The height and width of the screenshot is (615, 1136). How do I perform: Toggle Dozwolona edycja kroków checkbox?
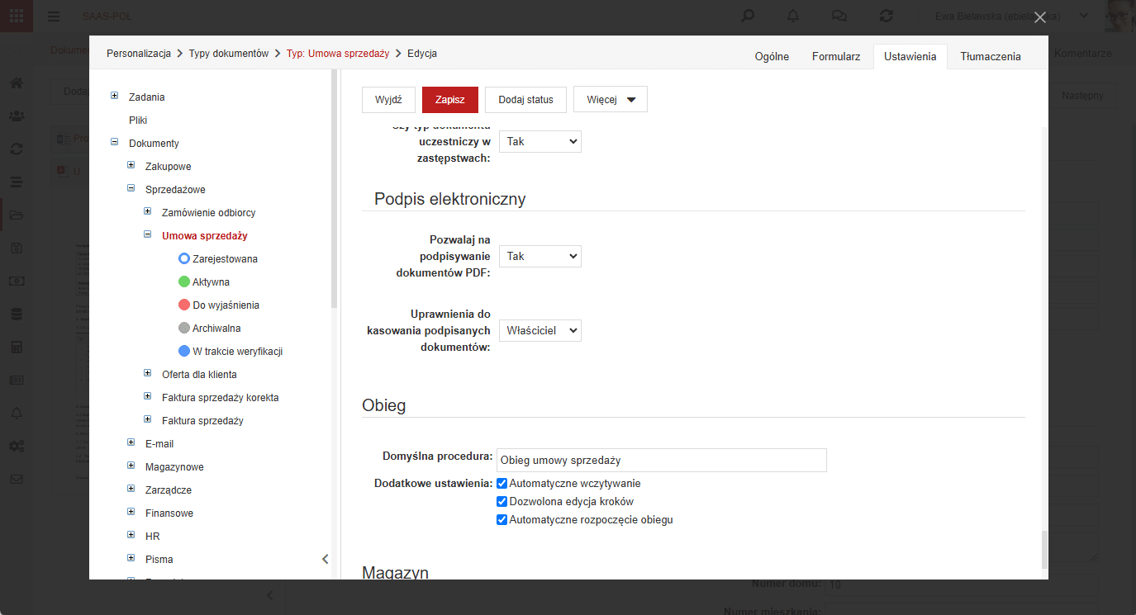pyautogui.click(x=501, y=502)
